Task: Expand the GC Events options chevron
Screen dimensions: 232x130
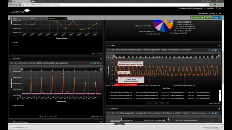Action: coord(101,63)
